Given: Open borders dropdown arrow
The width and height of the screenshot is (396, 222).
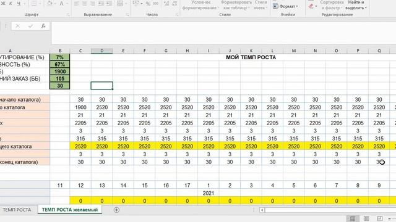Looking at the screenshot, I should point(40,4).
